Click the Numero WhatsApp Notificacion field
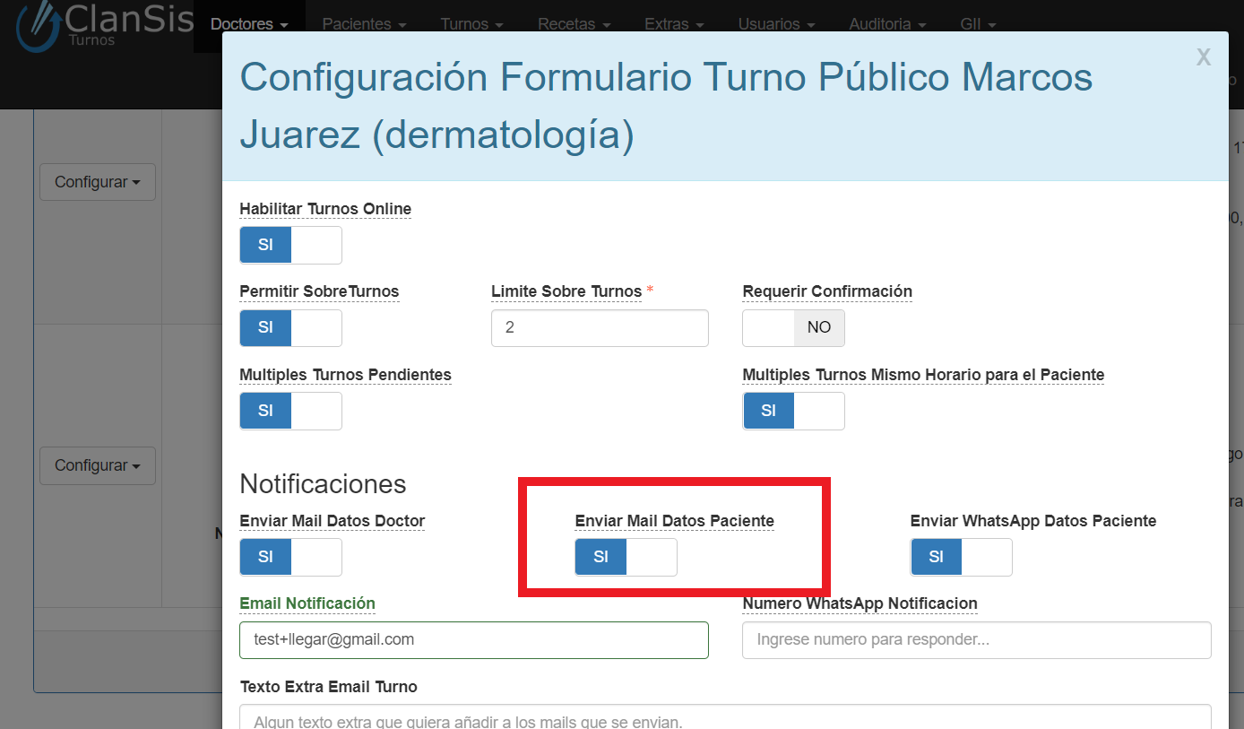The image size is (1244, 729). coord(976,640)
